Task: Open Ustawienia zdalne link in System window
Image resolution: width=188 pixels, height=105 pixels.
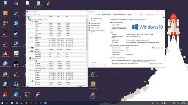Action: (x=95, y=26)
